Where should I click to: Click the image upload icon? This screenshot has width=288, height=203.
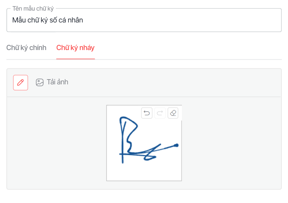(x=40, y=82)
